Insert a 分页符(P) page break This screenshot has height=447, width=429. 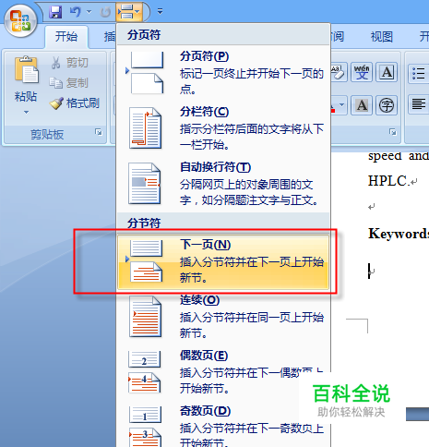[x=223, y=73]
